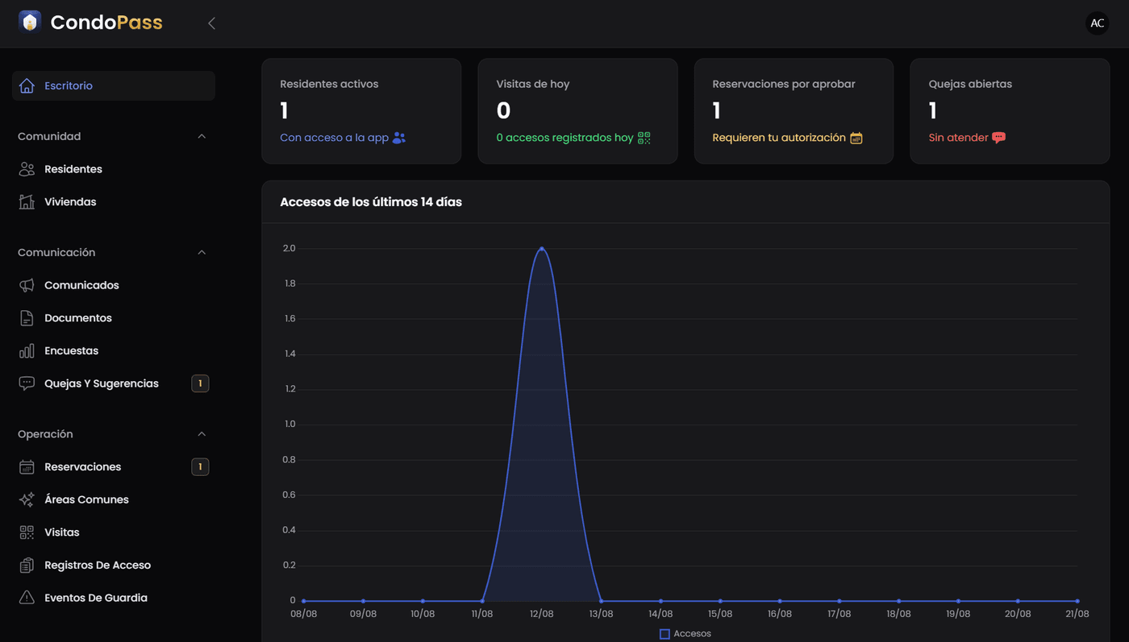Click the Documentos file icon
1129x642 pixels.
[27, 318]
